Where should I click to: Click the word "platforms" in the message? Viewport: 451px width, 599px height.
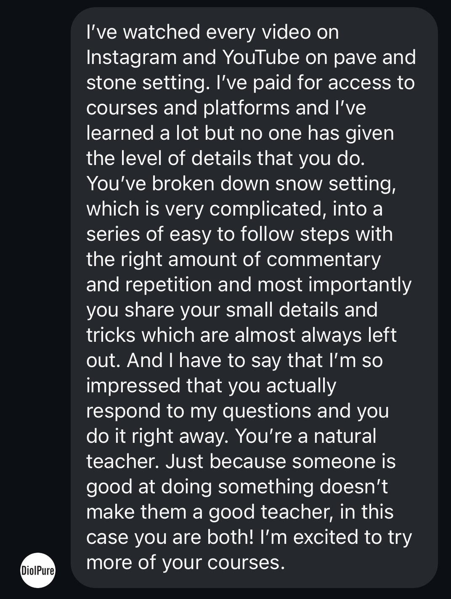[246, 108]
